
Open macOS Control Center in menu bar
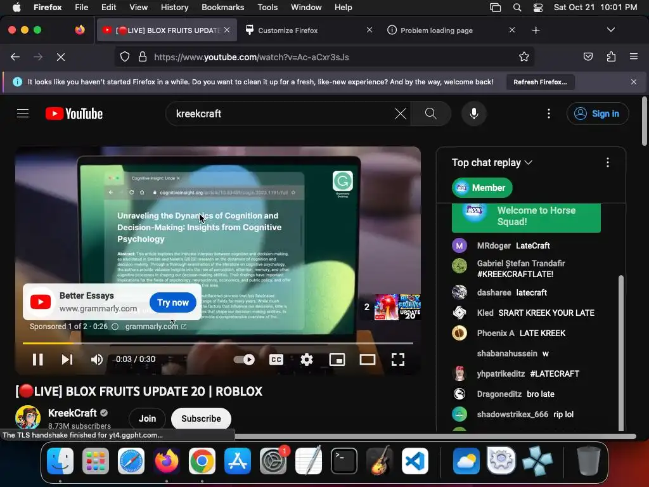538,8
